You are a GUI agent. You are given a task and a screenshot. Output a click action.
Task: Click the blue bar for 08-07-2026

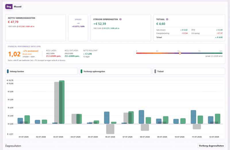[x=141, y=117]
